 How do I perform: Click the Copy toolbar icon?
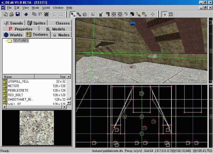coord(34,14)
